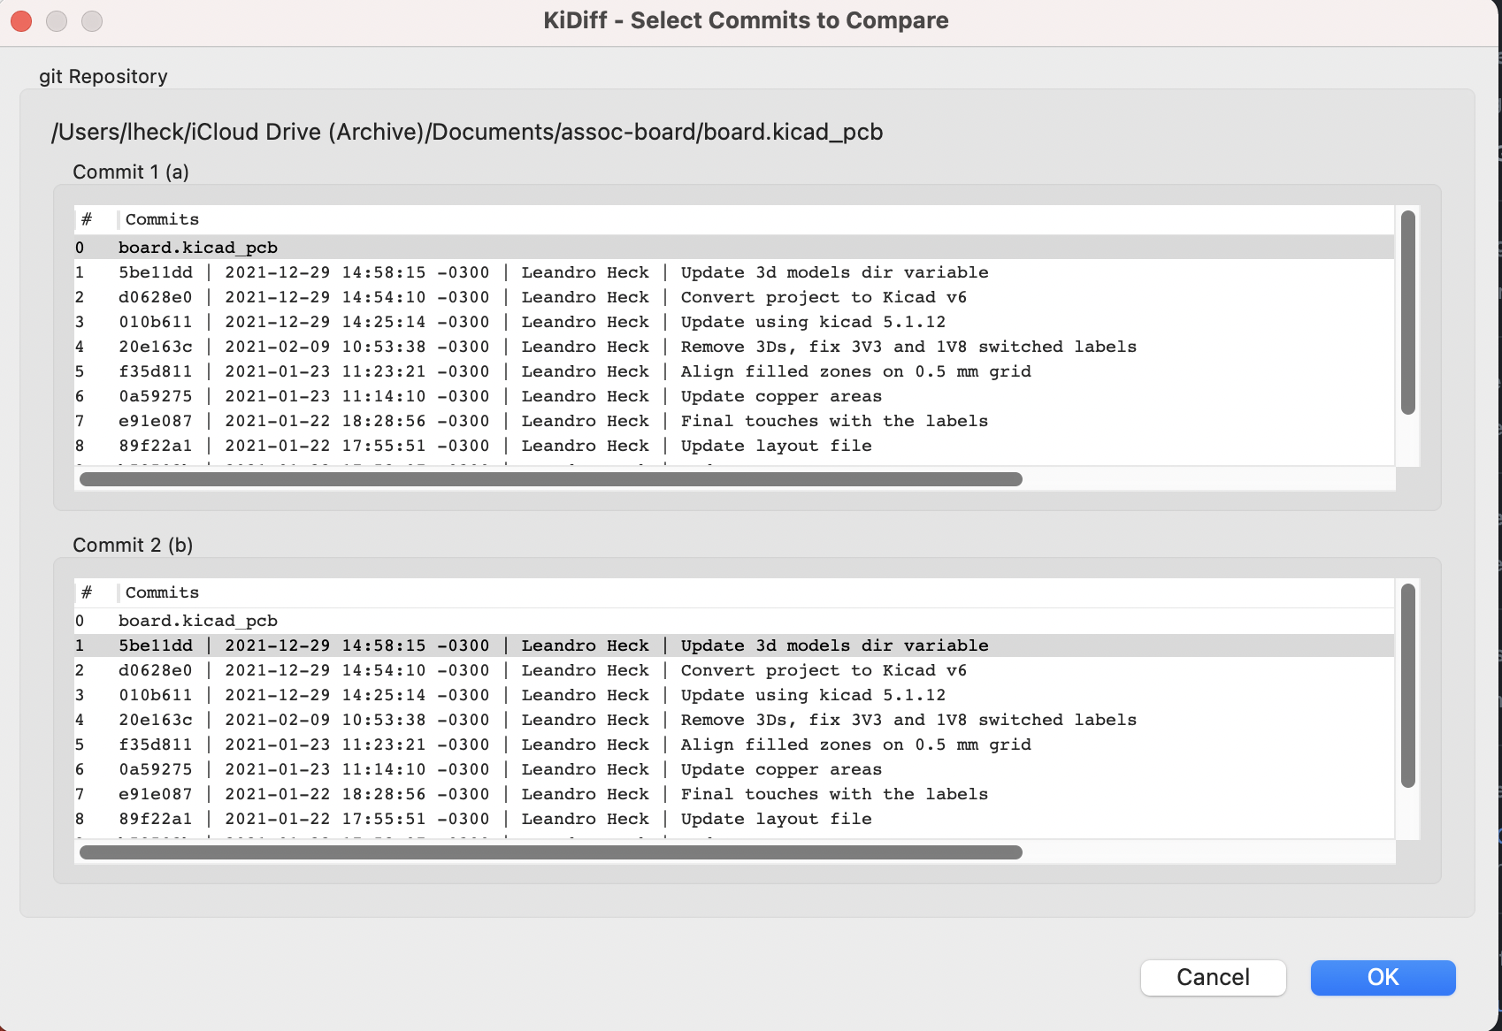Choose commit 0a59275 in Commit 1 list
This screenshot has width=1502, height=1031.
tap(734, 396)
